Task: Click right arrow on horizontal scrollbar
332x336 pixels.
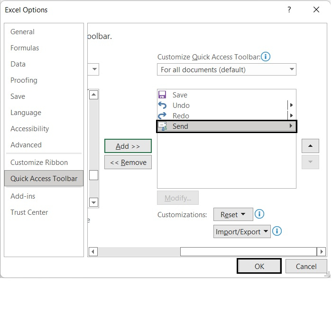Action: point(322,252)
